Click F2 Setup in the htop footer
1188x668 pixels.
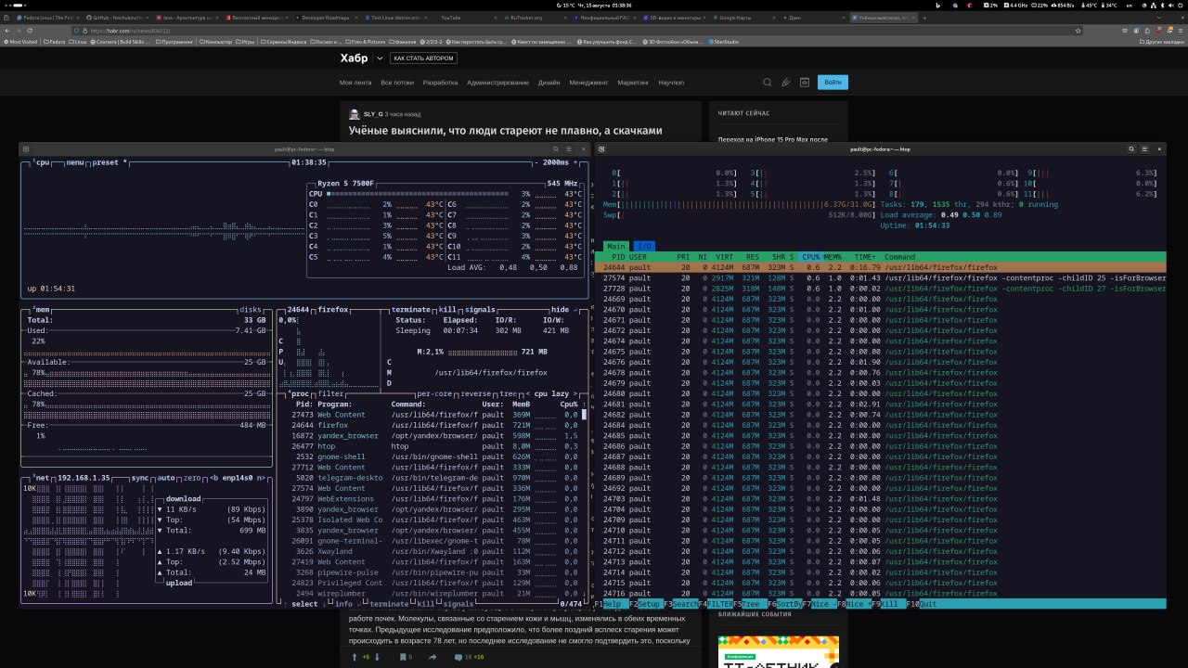coord(645,604)
